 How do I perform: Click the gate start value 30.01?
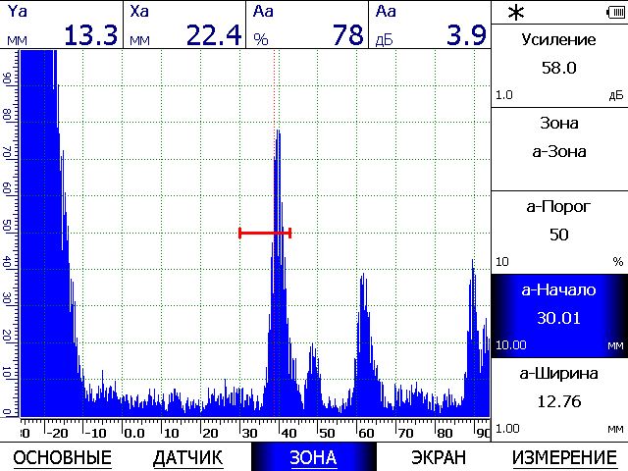[559, 318]
